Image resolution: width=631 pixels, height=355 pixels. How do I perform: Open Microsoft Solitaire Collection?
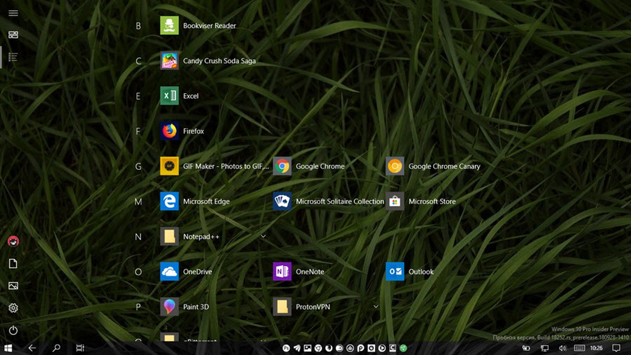(329, 201)
